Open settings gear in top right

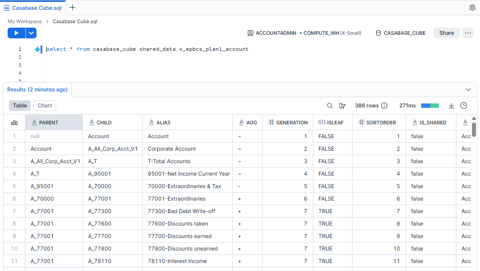pos(472,8)
